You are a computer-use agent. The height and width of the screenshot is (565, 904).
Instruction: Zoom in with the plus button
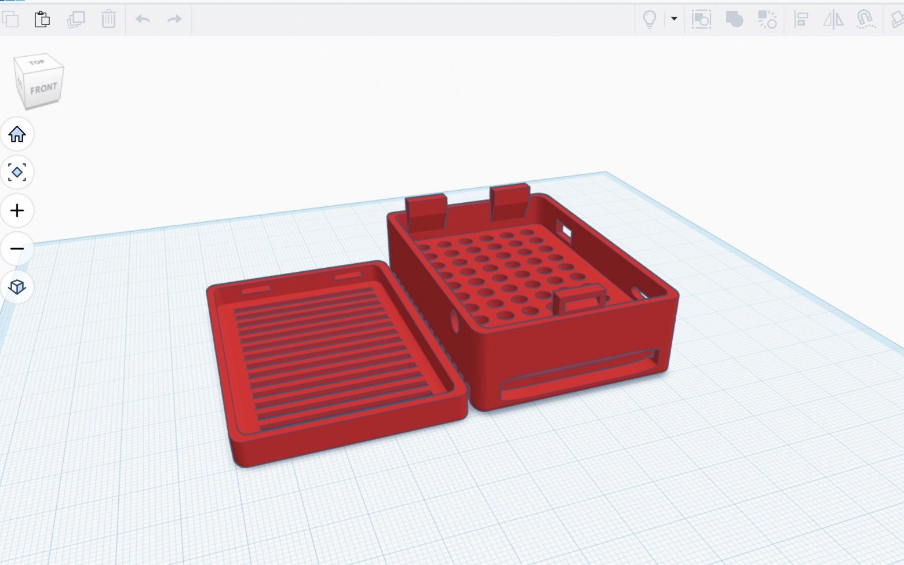17,210
